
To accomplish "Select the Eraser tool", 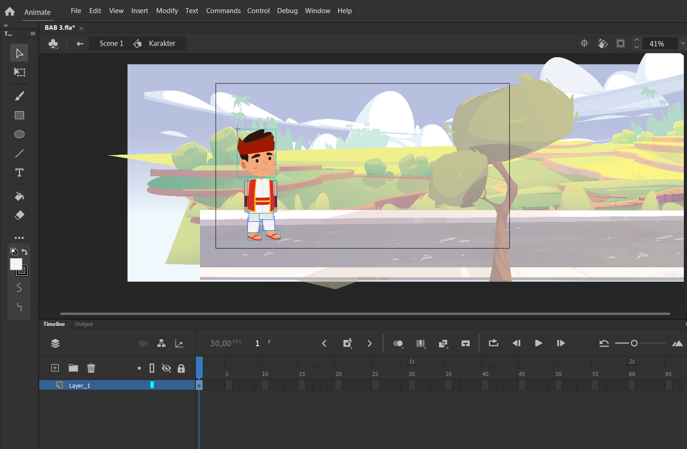I will pyautogui.click(x=19, y=215).
